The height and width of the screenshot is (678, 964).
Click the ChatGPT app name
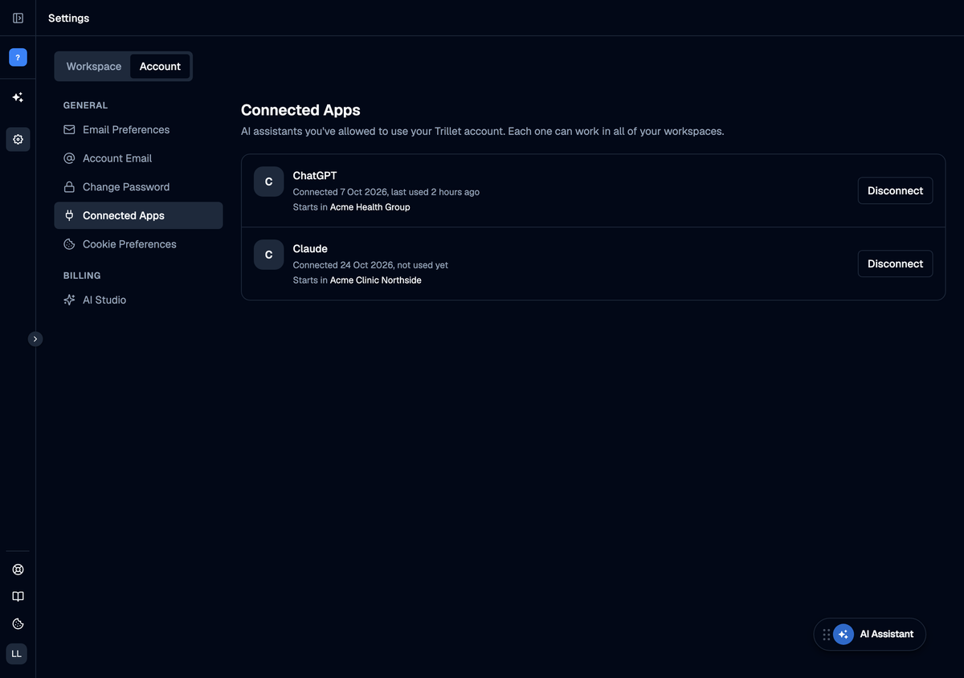[315, 176]
